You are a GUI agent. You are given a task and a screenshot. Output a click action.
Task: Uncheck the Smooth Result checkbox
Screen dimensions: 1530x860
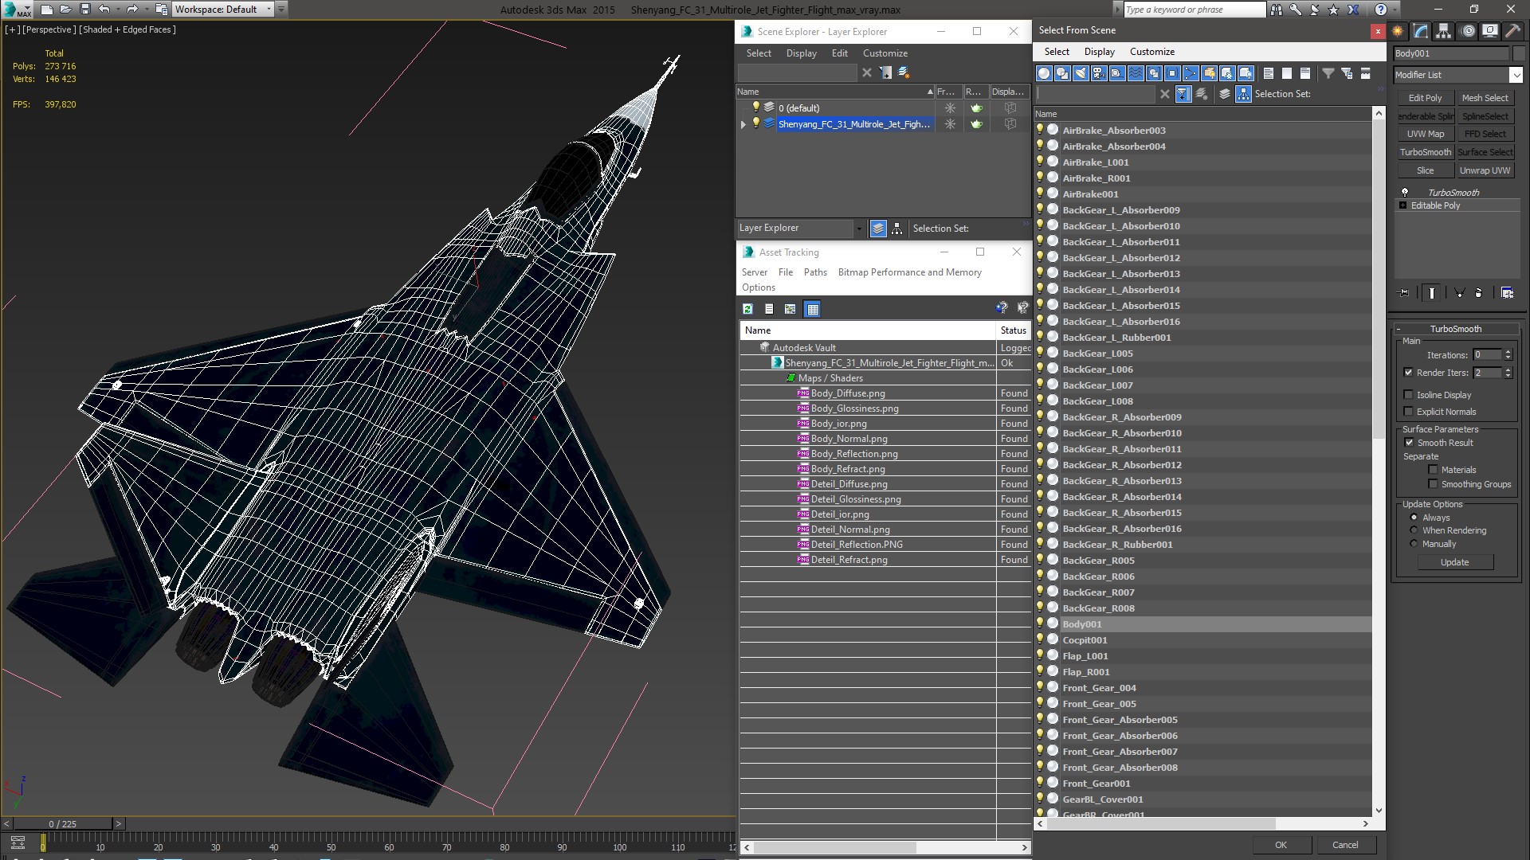pyautogui.click(x=1409, y=443)
